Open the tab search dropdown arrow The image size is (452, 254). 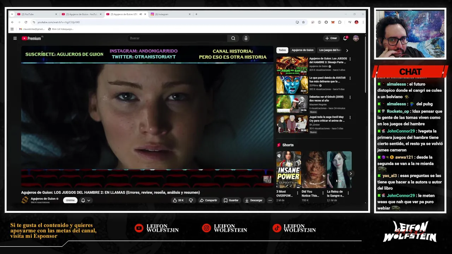click(x=12, y=14)
